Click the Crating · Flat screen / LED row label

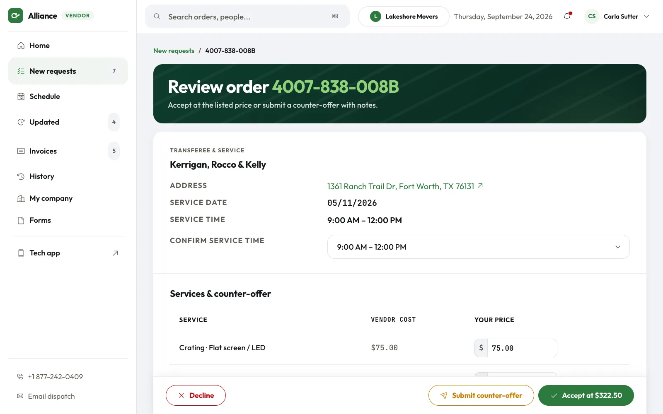222,348
